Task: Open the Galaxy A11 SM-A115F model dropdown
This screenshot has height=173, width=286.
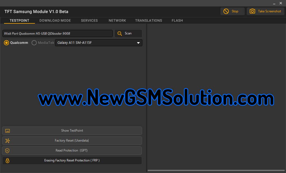Action: [99, 43]
